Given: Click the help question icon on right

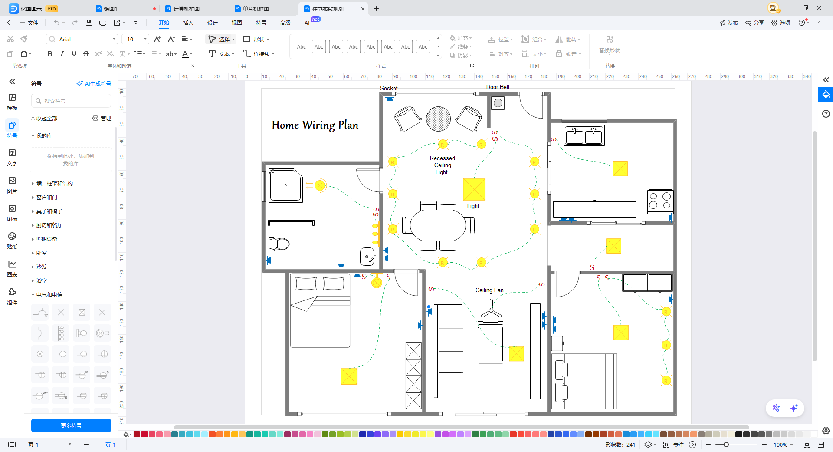Looking at the screenshot, I should [x=826, y=114].
